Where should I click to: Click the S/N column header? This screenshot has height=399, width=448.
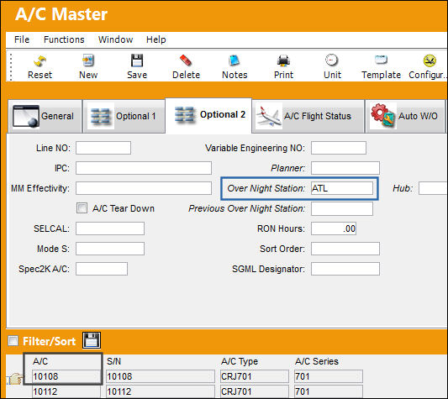(114, 361)
